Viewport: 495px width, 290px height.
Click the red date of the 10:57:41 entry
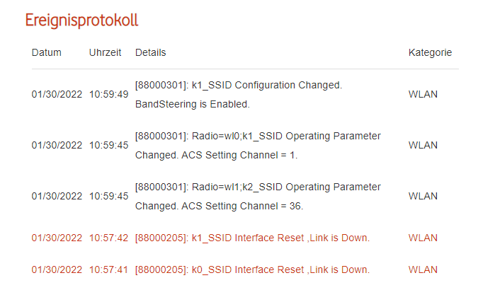point(57,269)
